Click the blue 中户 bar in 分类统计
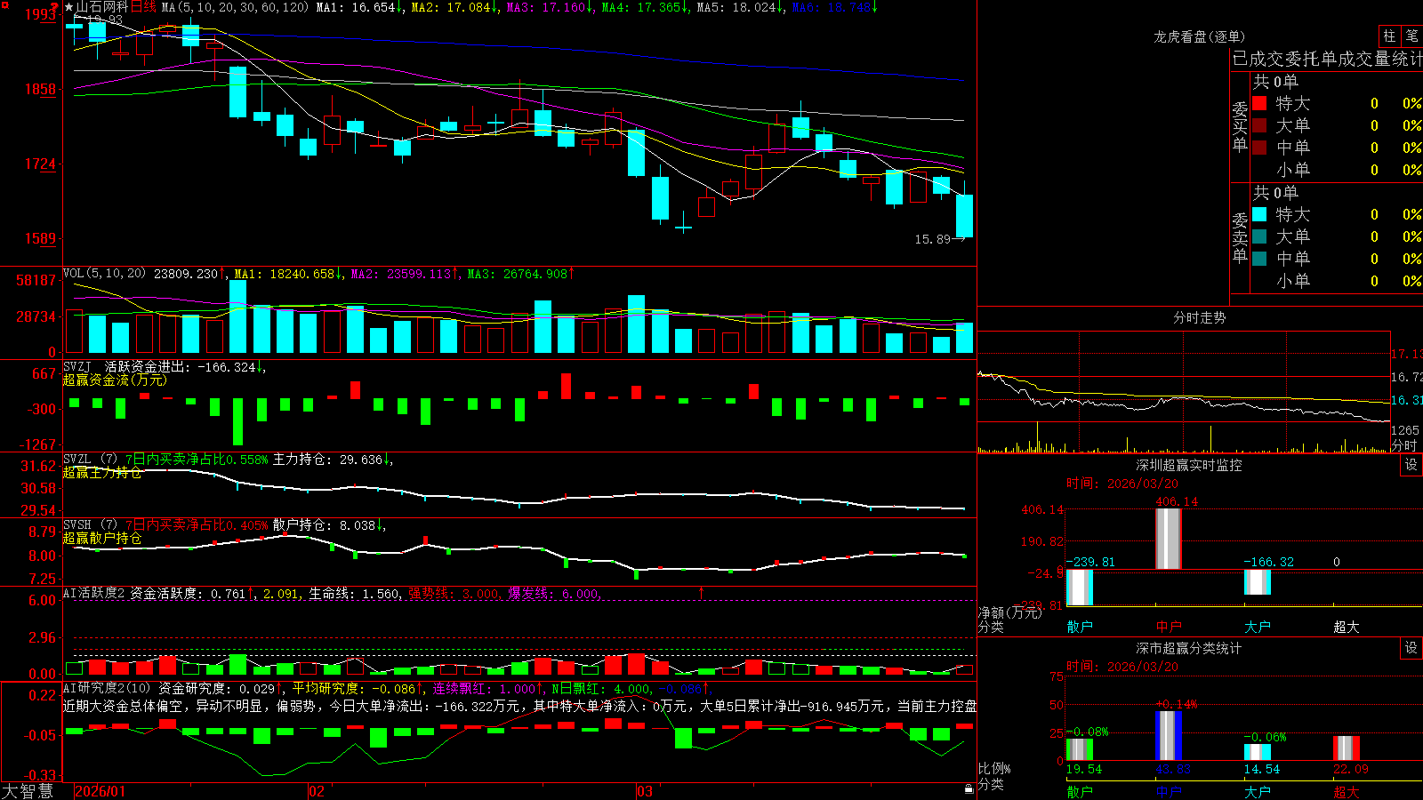This screenshot has height=800, width=1423. (x=1169, y=735)
